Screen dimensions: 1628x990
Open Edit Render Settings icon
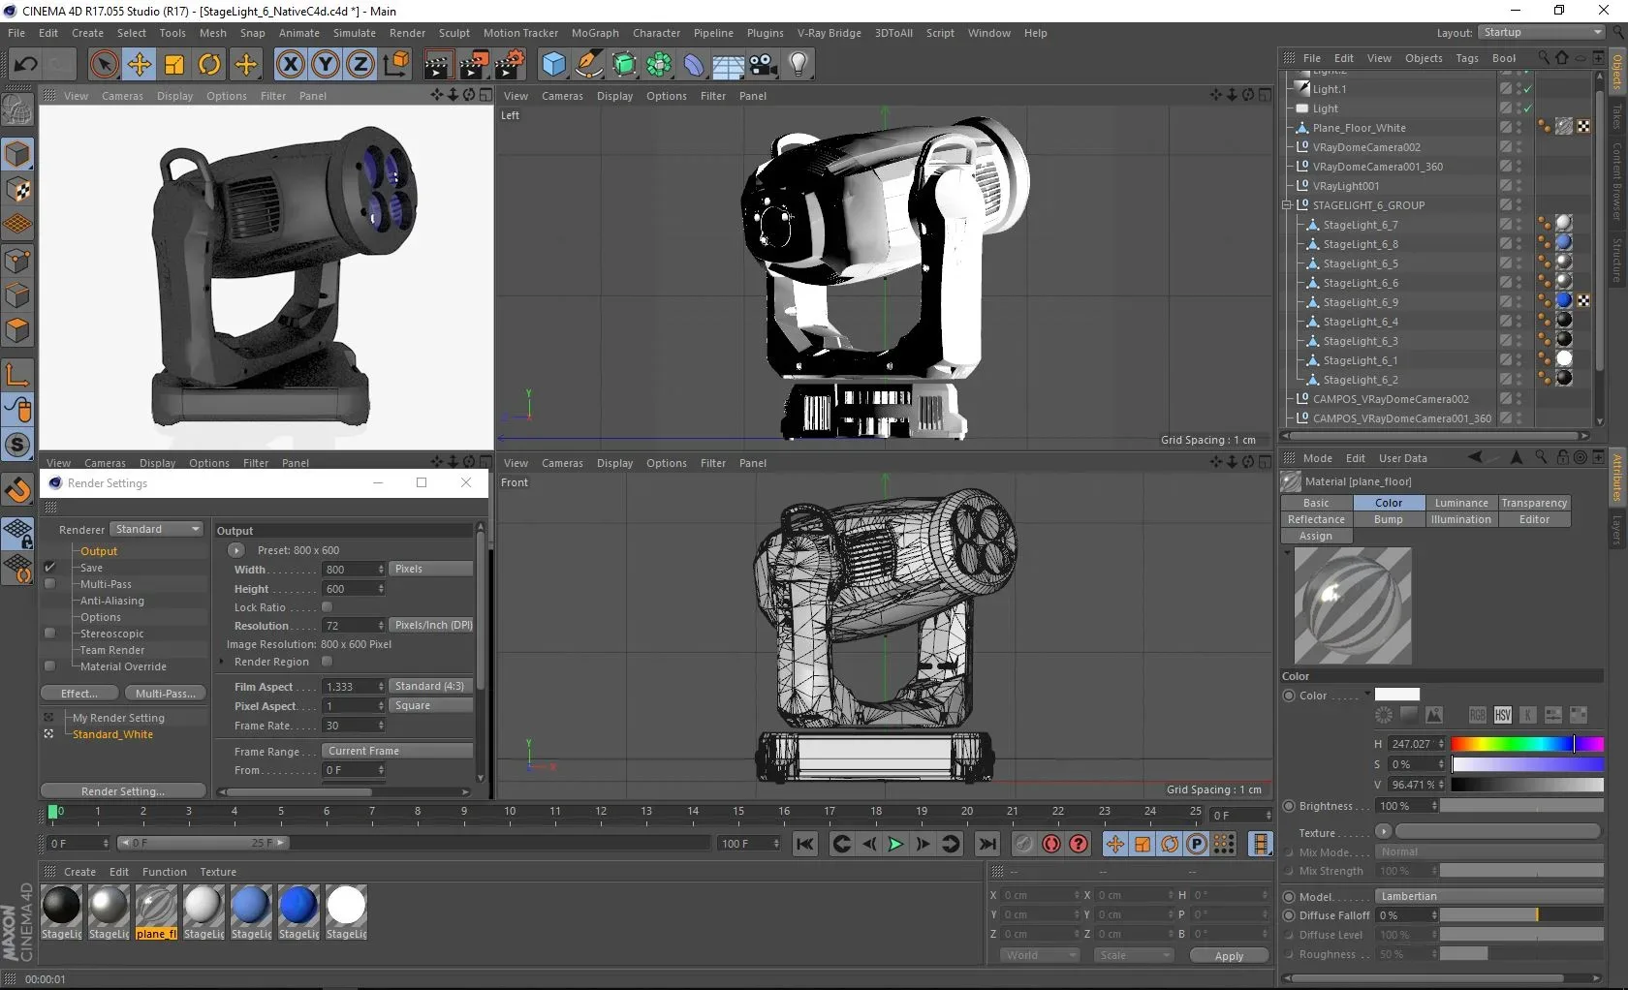pos(510,65)
